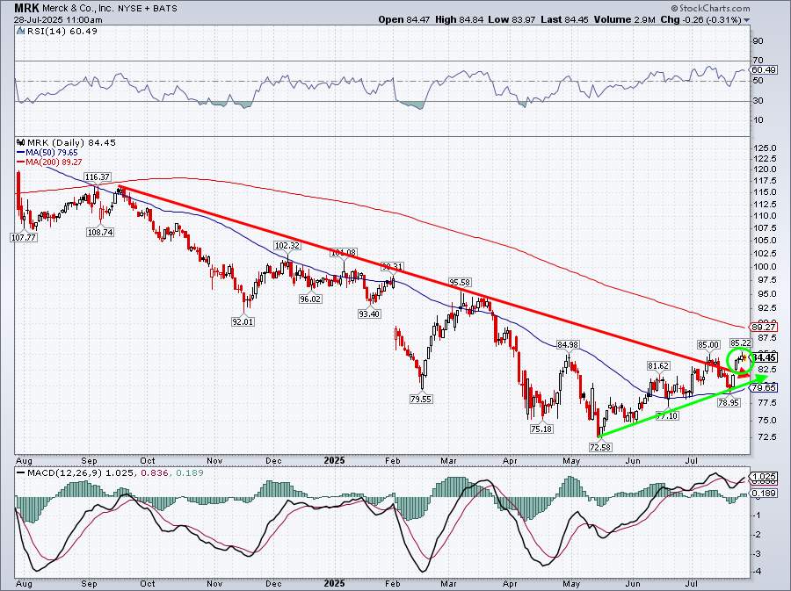This screenshot has height=591, width=791.
Task: Click the 72.58 low price label
Action: [600, 446]
